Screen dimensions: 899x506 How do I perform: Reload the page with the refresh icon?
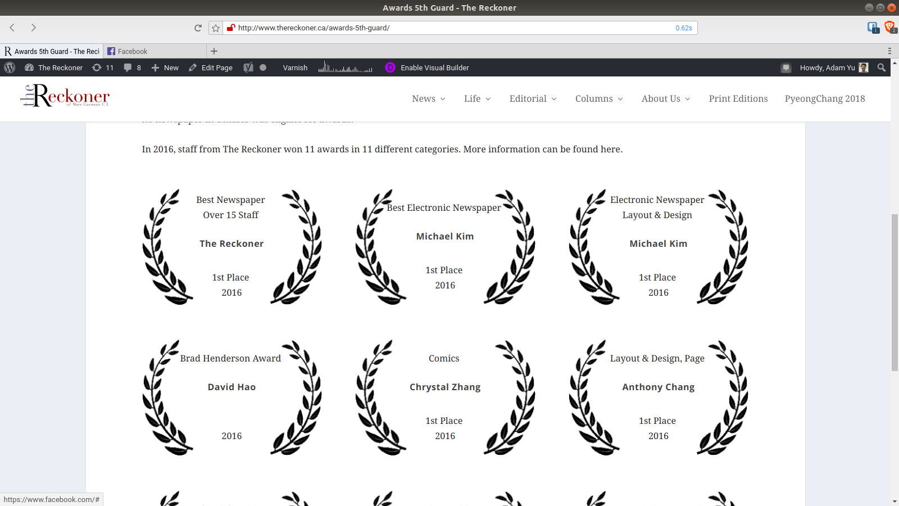[198, 27]
